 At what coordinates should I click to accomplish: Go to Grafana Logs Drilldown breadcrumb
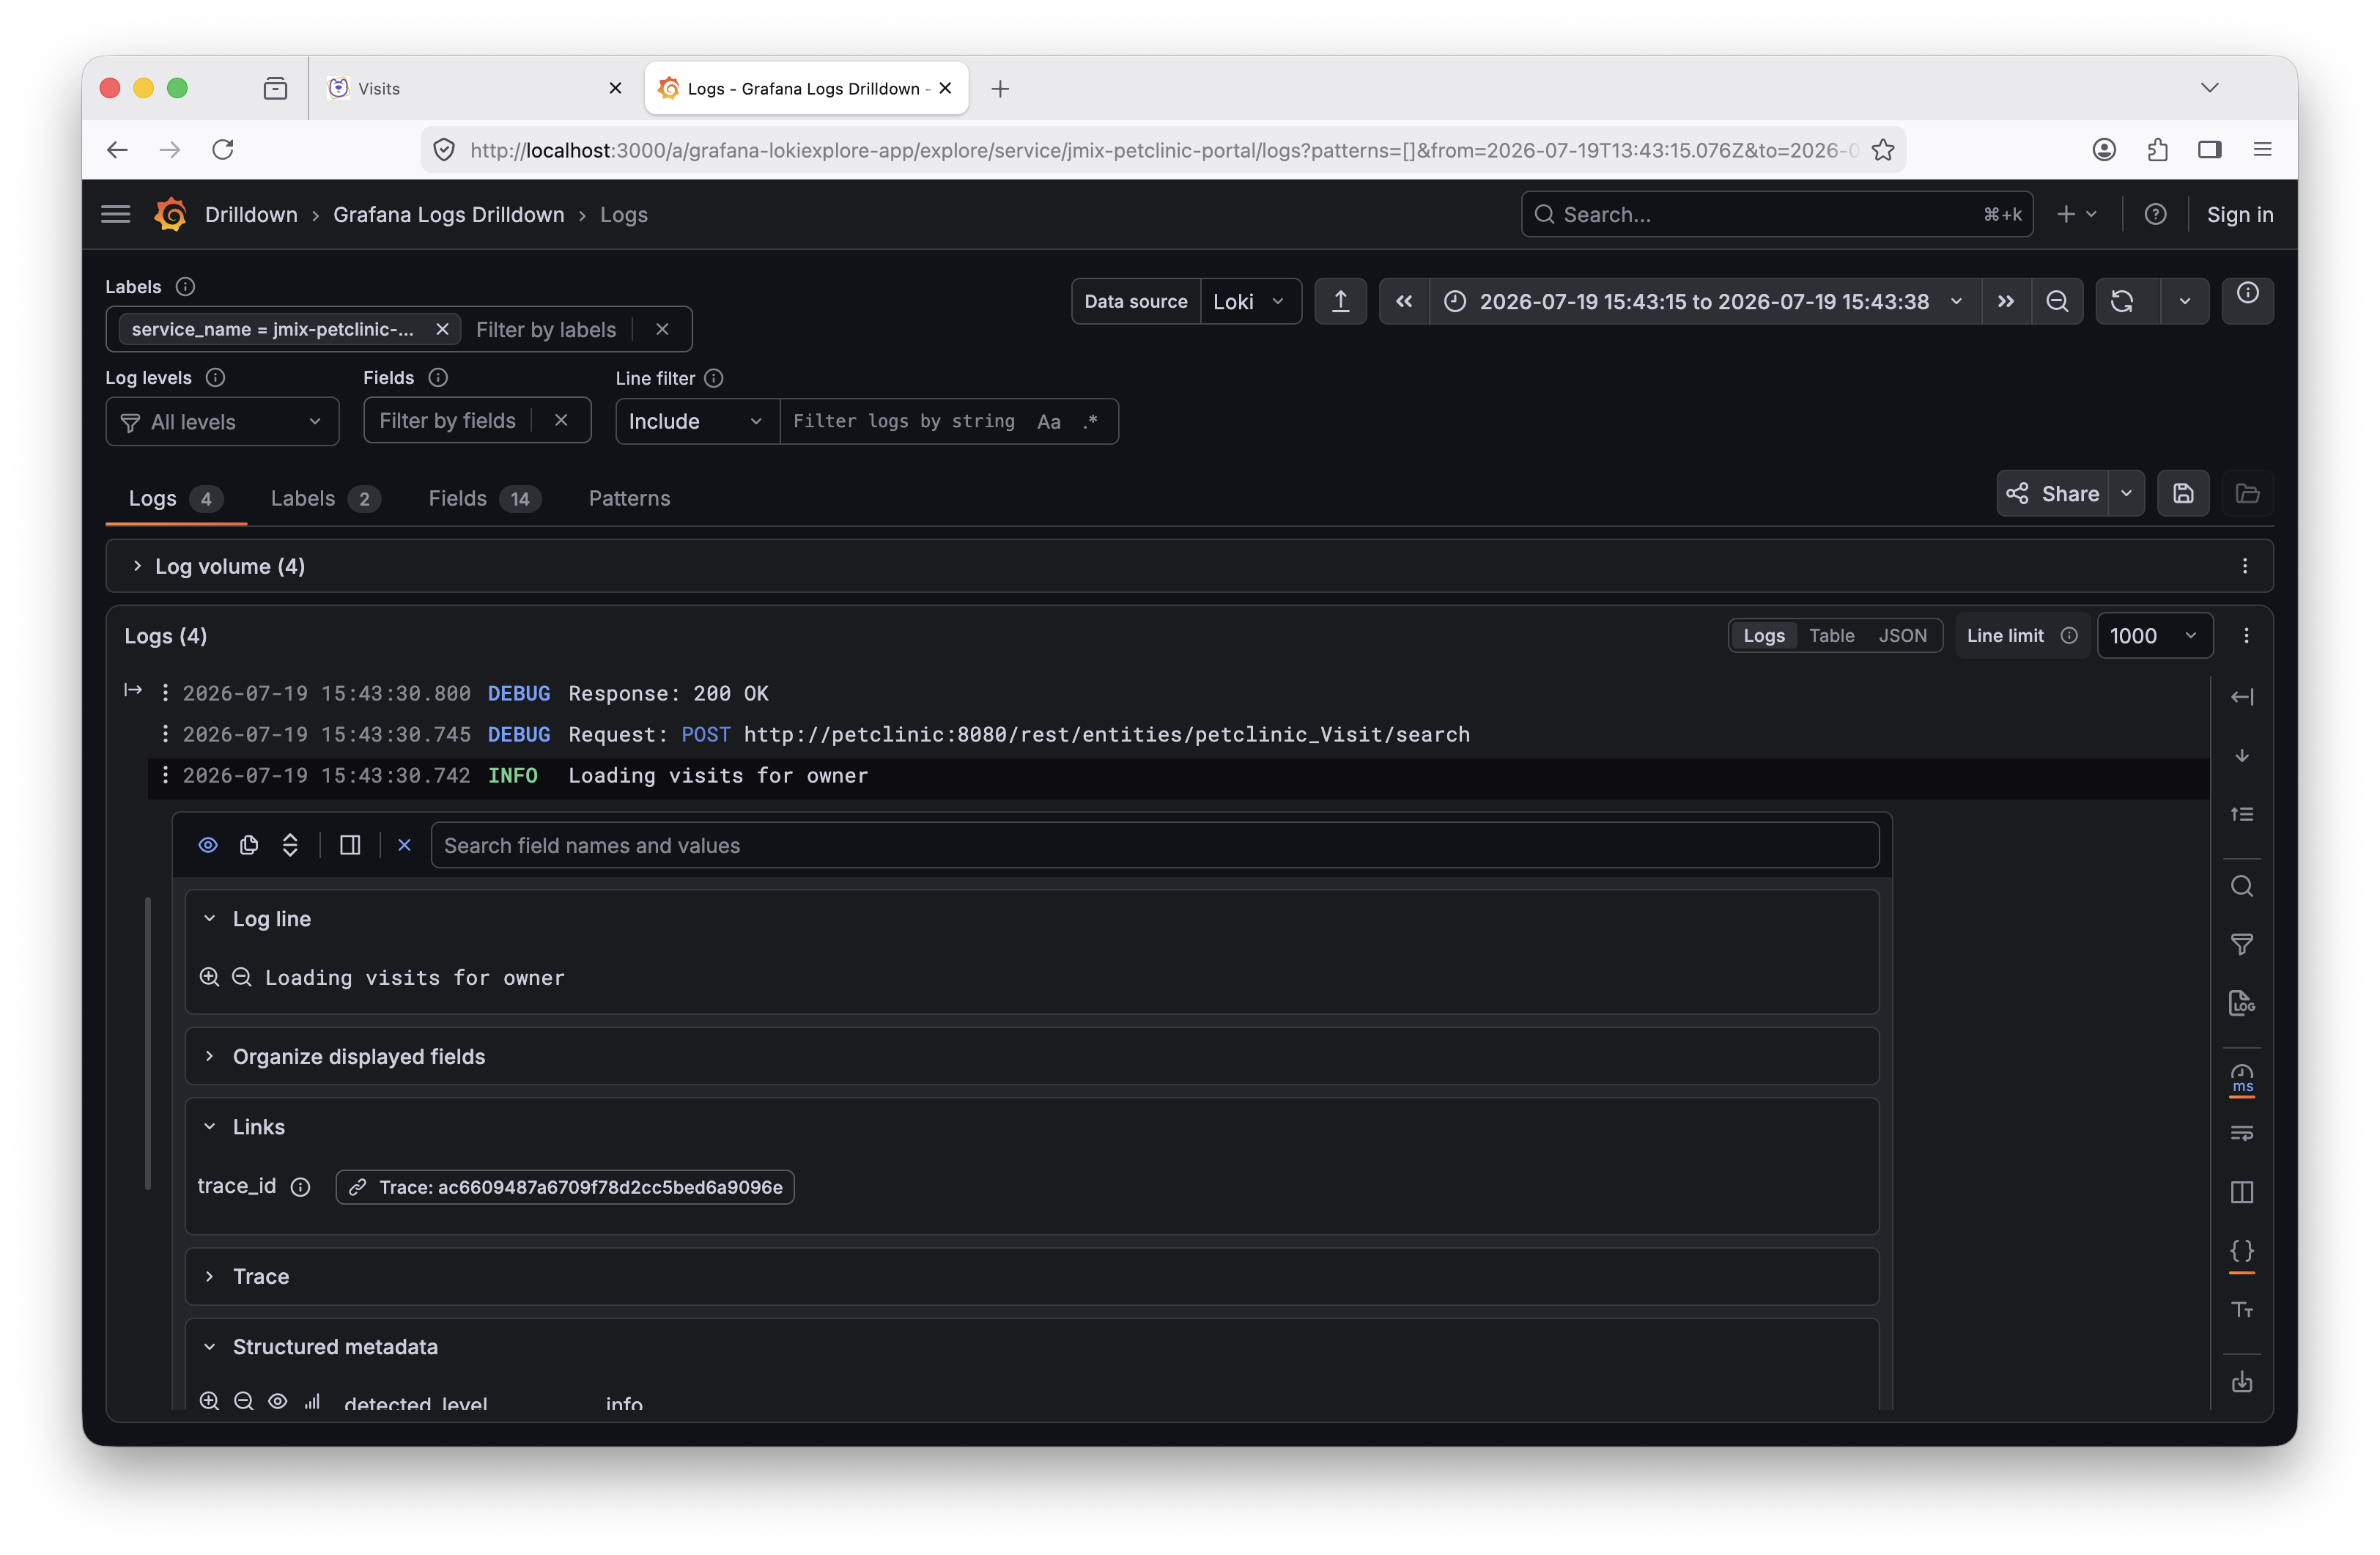(x=448, y=214)
